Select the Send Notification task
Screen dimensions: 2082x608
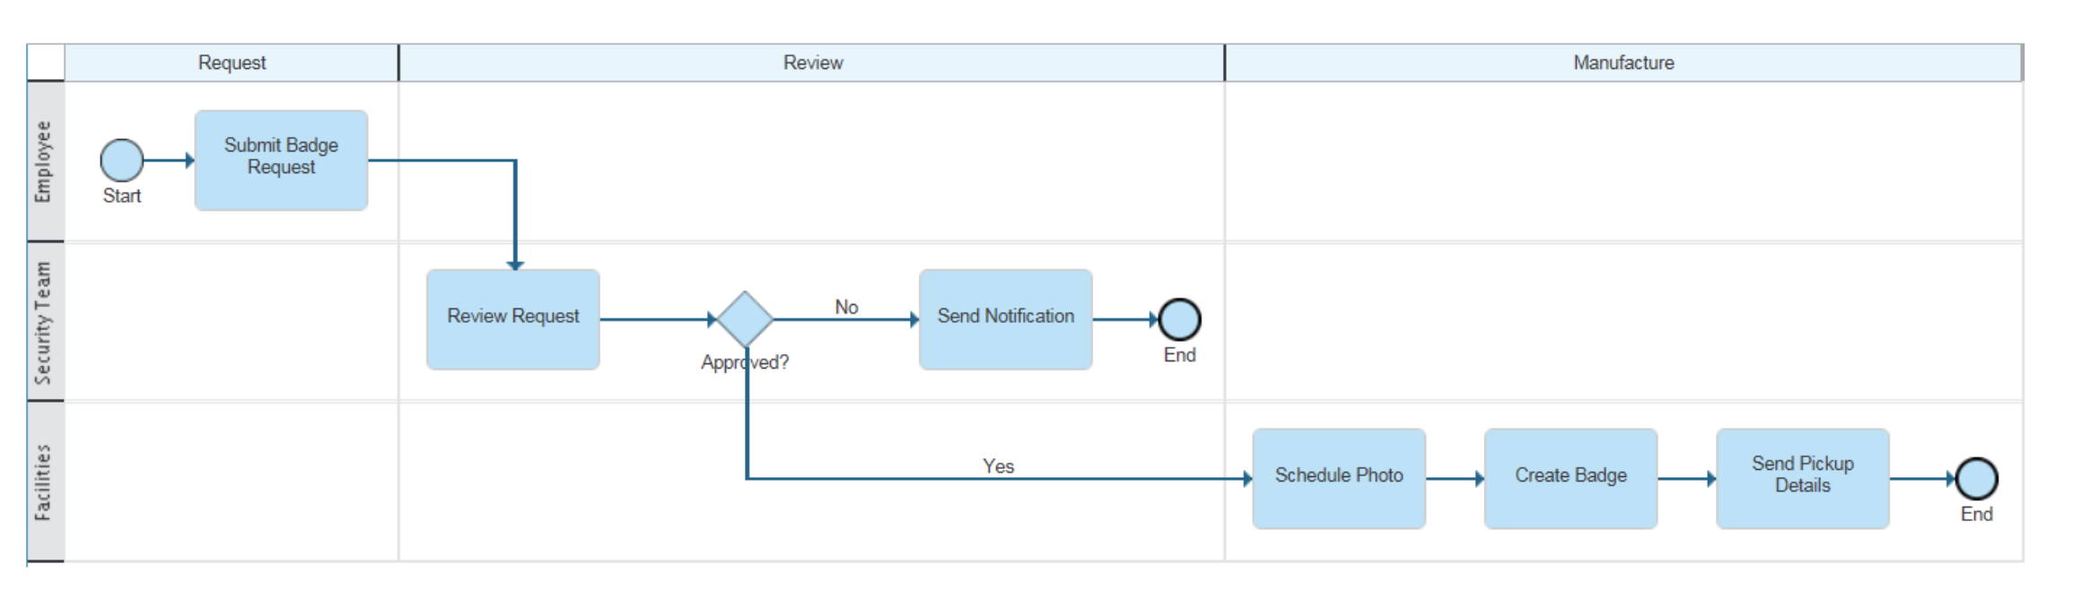(x=1005, y=319)
